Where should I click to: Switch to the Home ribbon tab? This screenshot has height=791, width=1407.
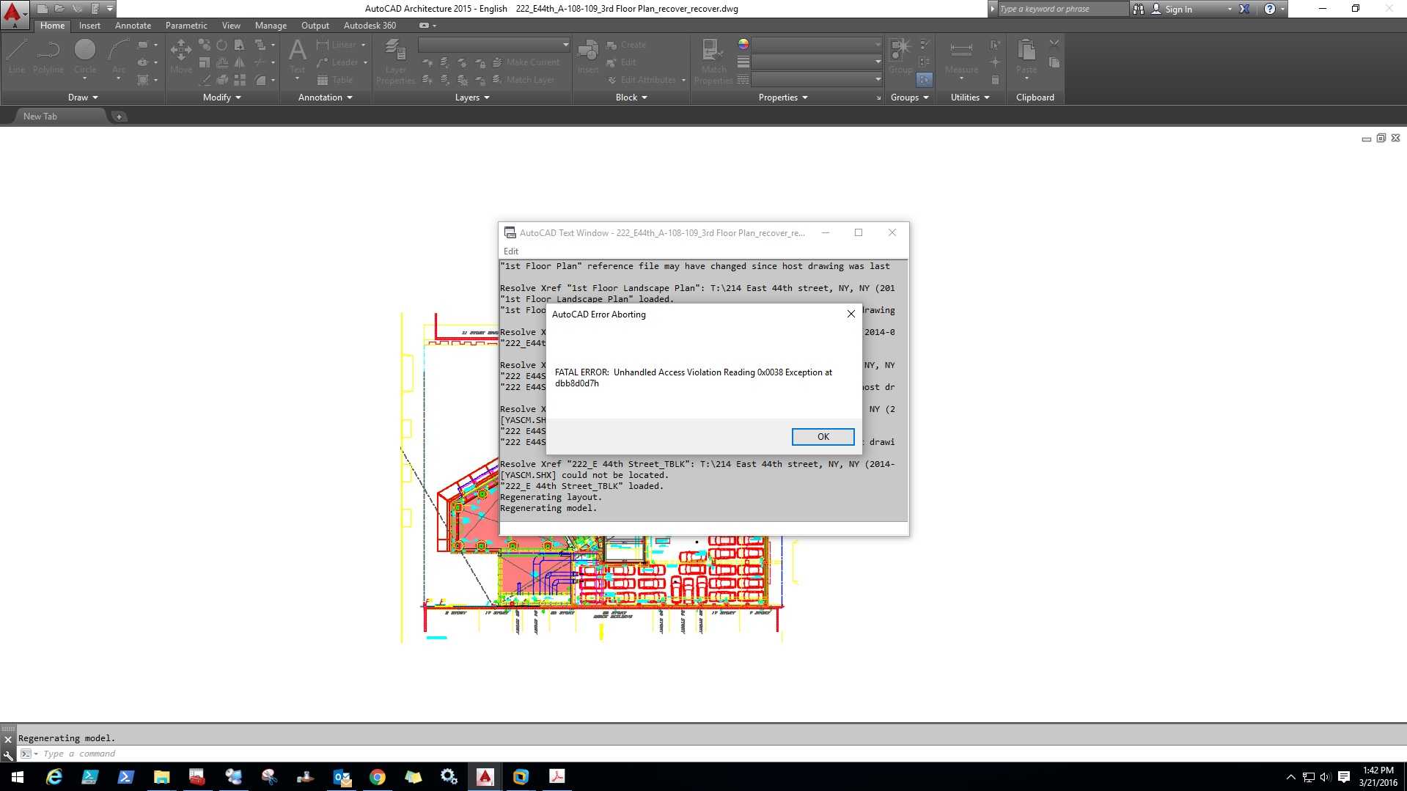tap(52, 26)
